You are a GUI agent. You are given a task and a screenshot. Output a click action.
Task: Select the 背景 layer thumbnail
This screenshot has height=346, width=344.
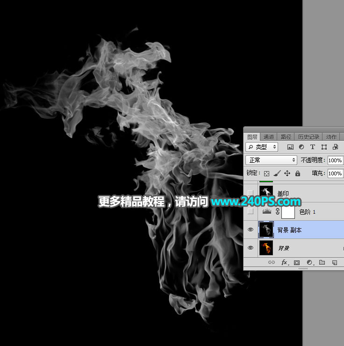[x=266, y=248]
